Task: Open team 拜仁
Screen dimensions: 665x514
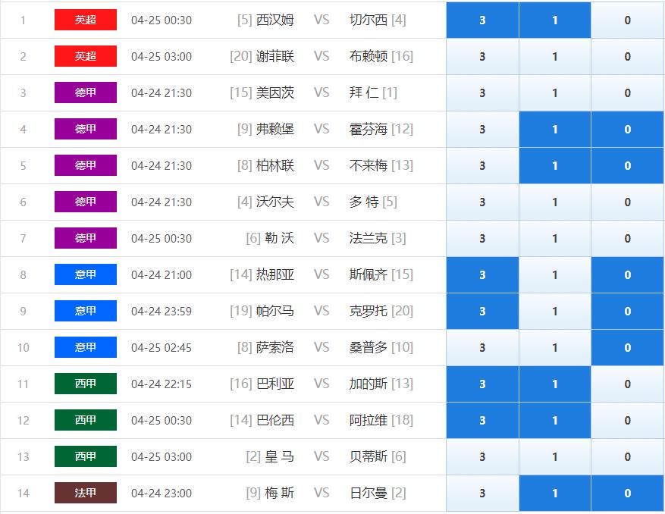Action: pyautogui.click(x=364, y=93)
